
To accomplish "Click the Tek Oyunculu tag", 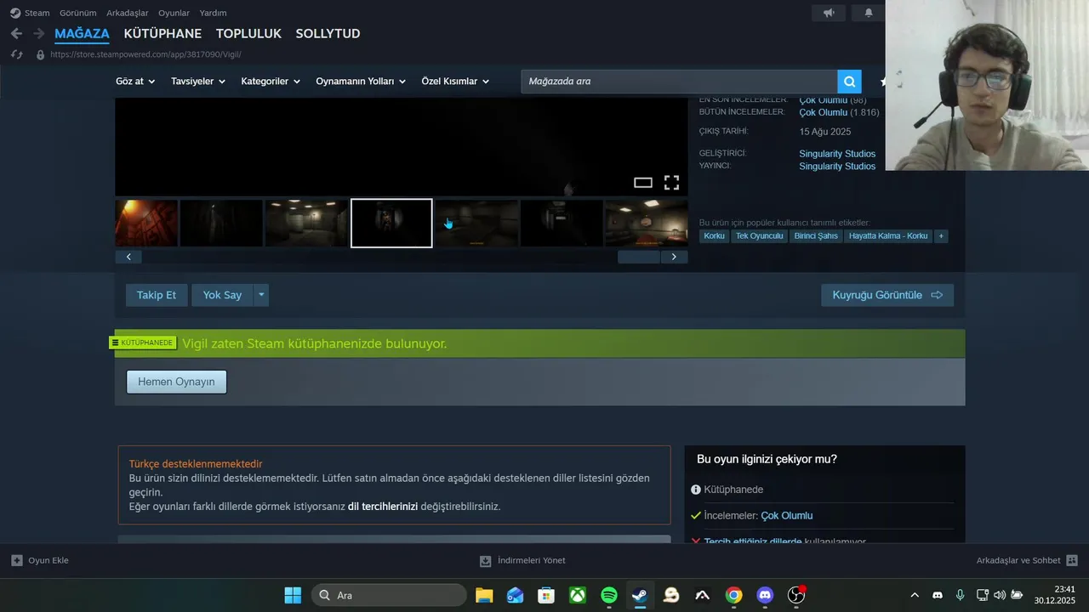I will [759, 235].
